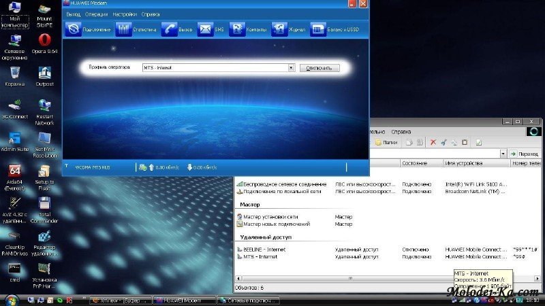Open the SMS section in toolbar
This screenshot has height=306, width=545.
pyautogui.click(x=210, y=30)
